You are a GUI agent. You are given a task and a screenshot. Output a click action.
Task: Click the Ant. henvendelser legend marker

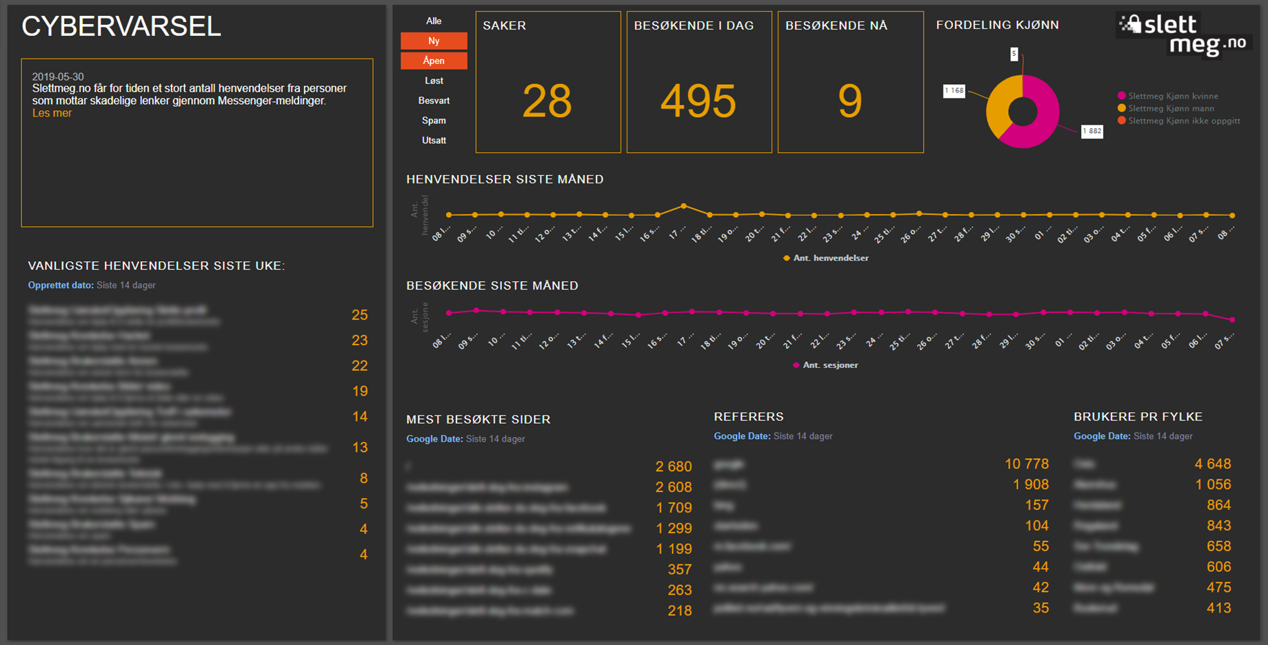(x=787, y=258)
